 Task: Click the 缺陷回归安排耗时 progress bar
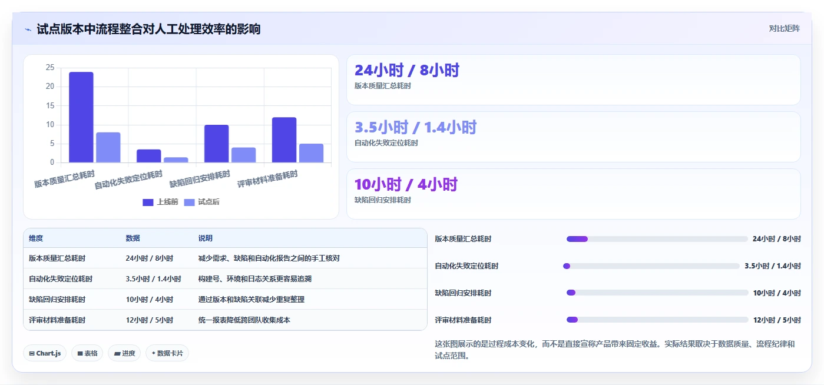click(x=657, y=293)
